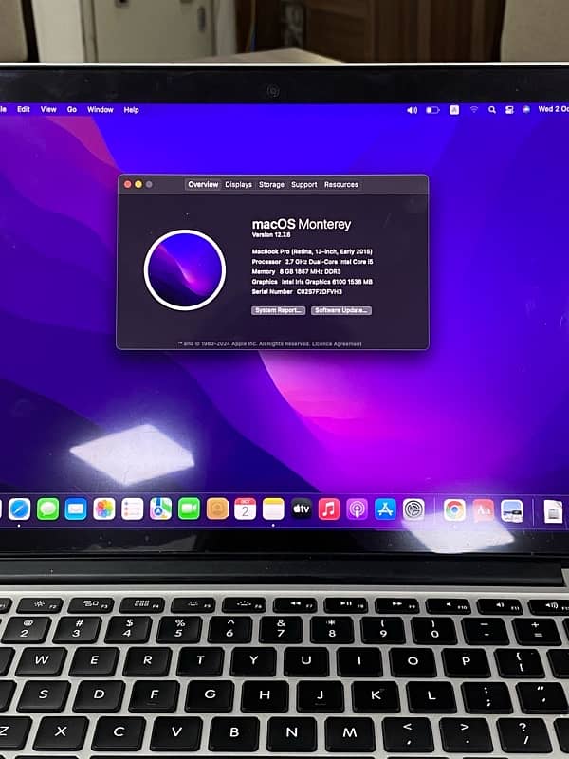Open the Go menu
569x759 pixels.
click(72, 110)
